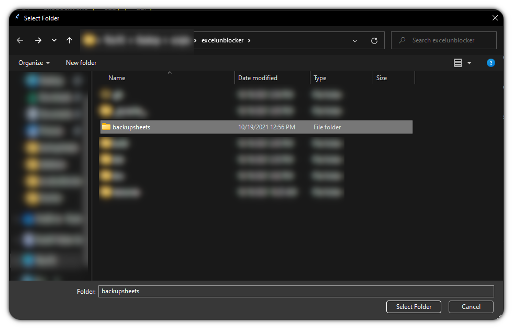Click excelunblocker in the address path

[222, 40]
